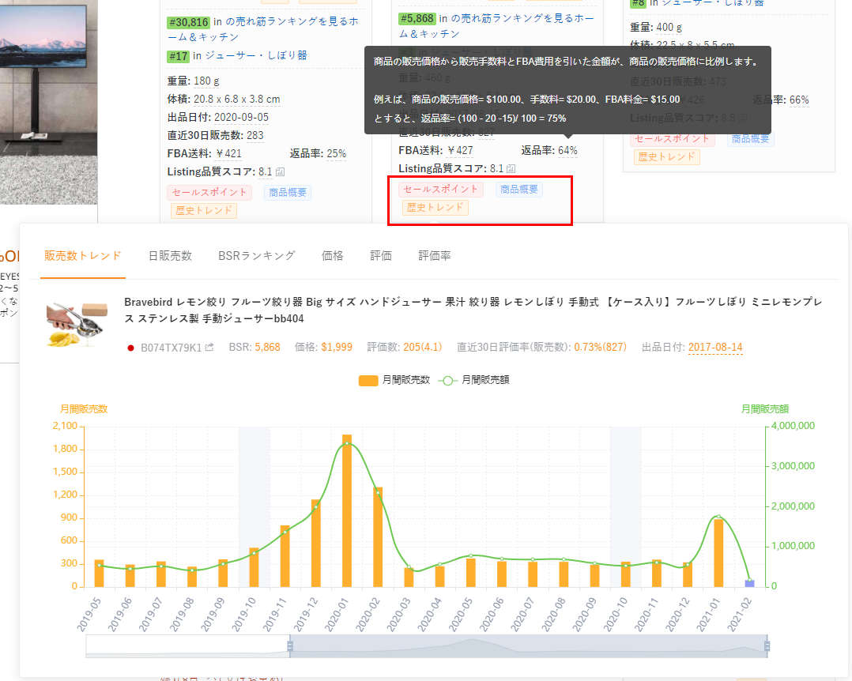Click 歴史トレンド tag on the rightmost card
The height and width of the screenshot is (681, 852).
tap(667, 157)
